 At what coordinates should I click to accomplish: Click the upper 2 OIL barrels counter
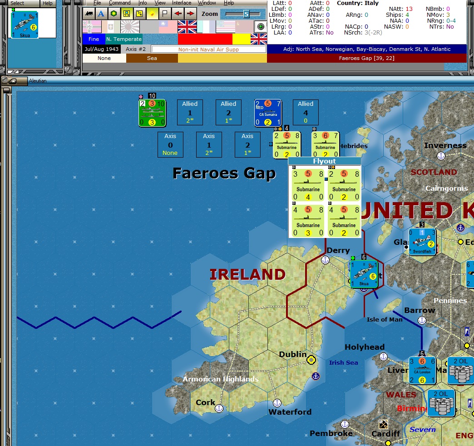[x=461, y=371]
